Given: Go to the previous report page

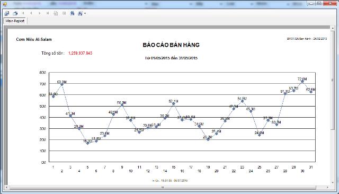Looking at the screenshot, I should 31,13.
